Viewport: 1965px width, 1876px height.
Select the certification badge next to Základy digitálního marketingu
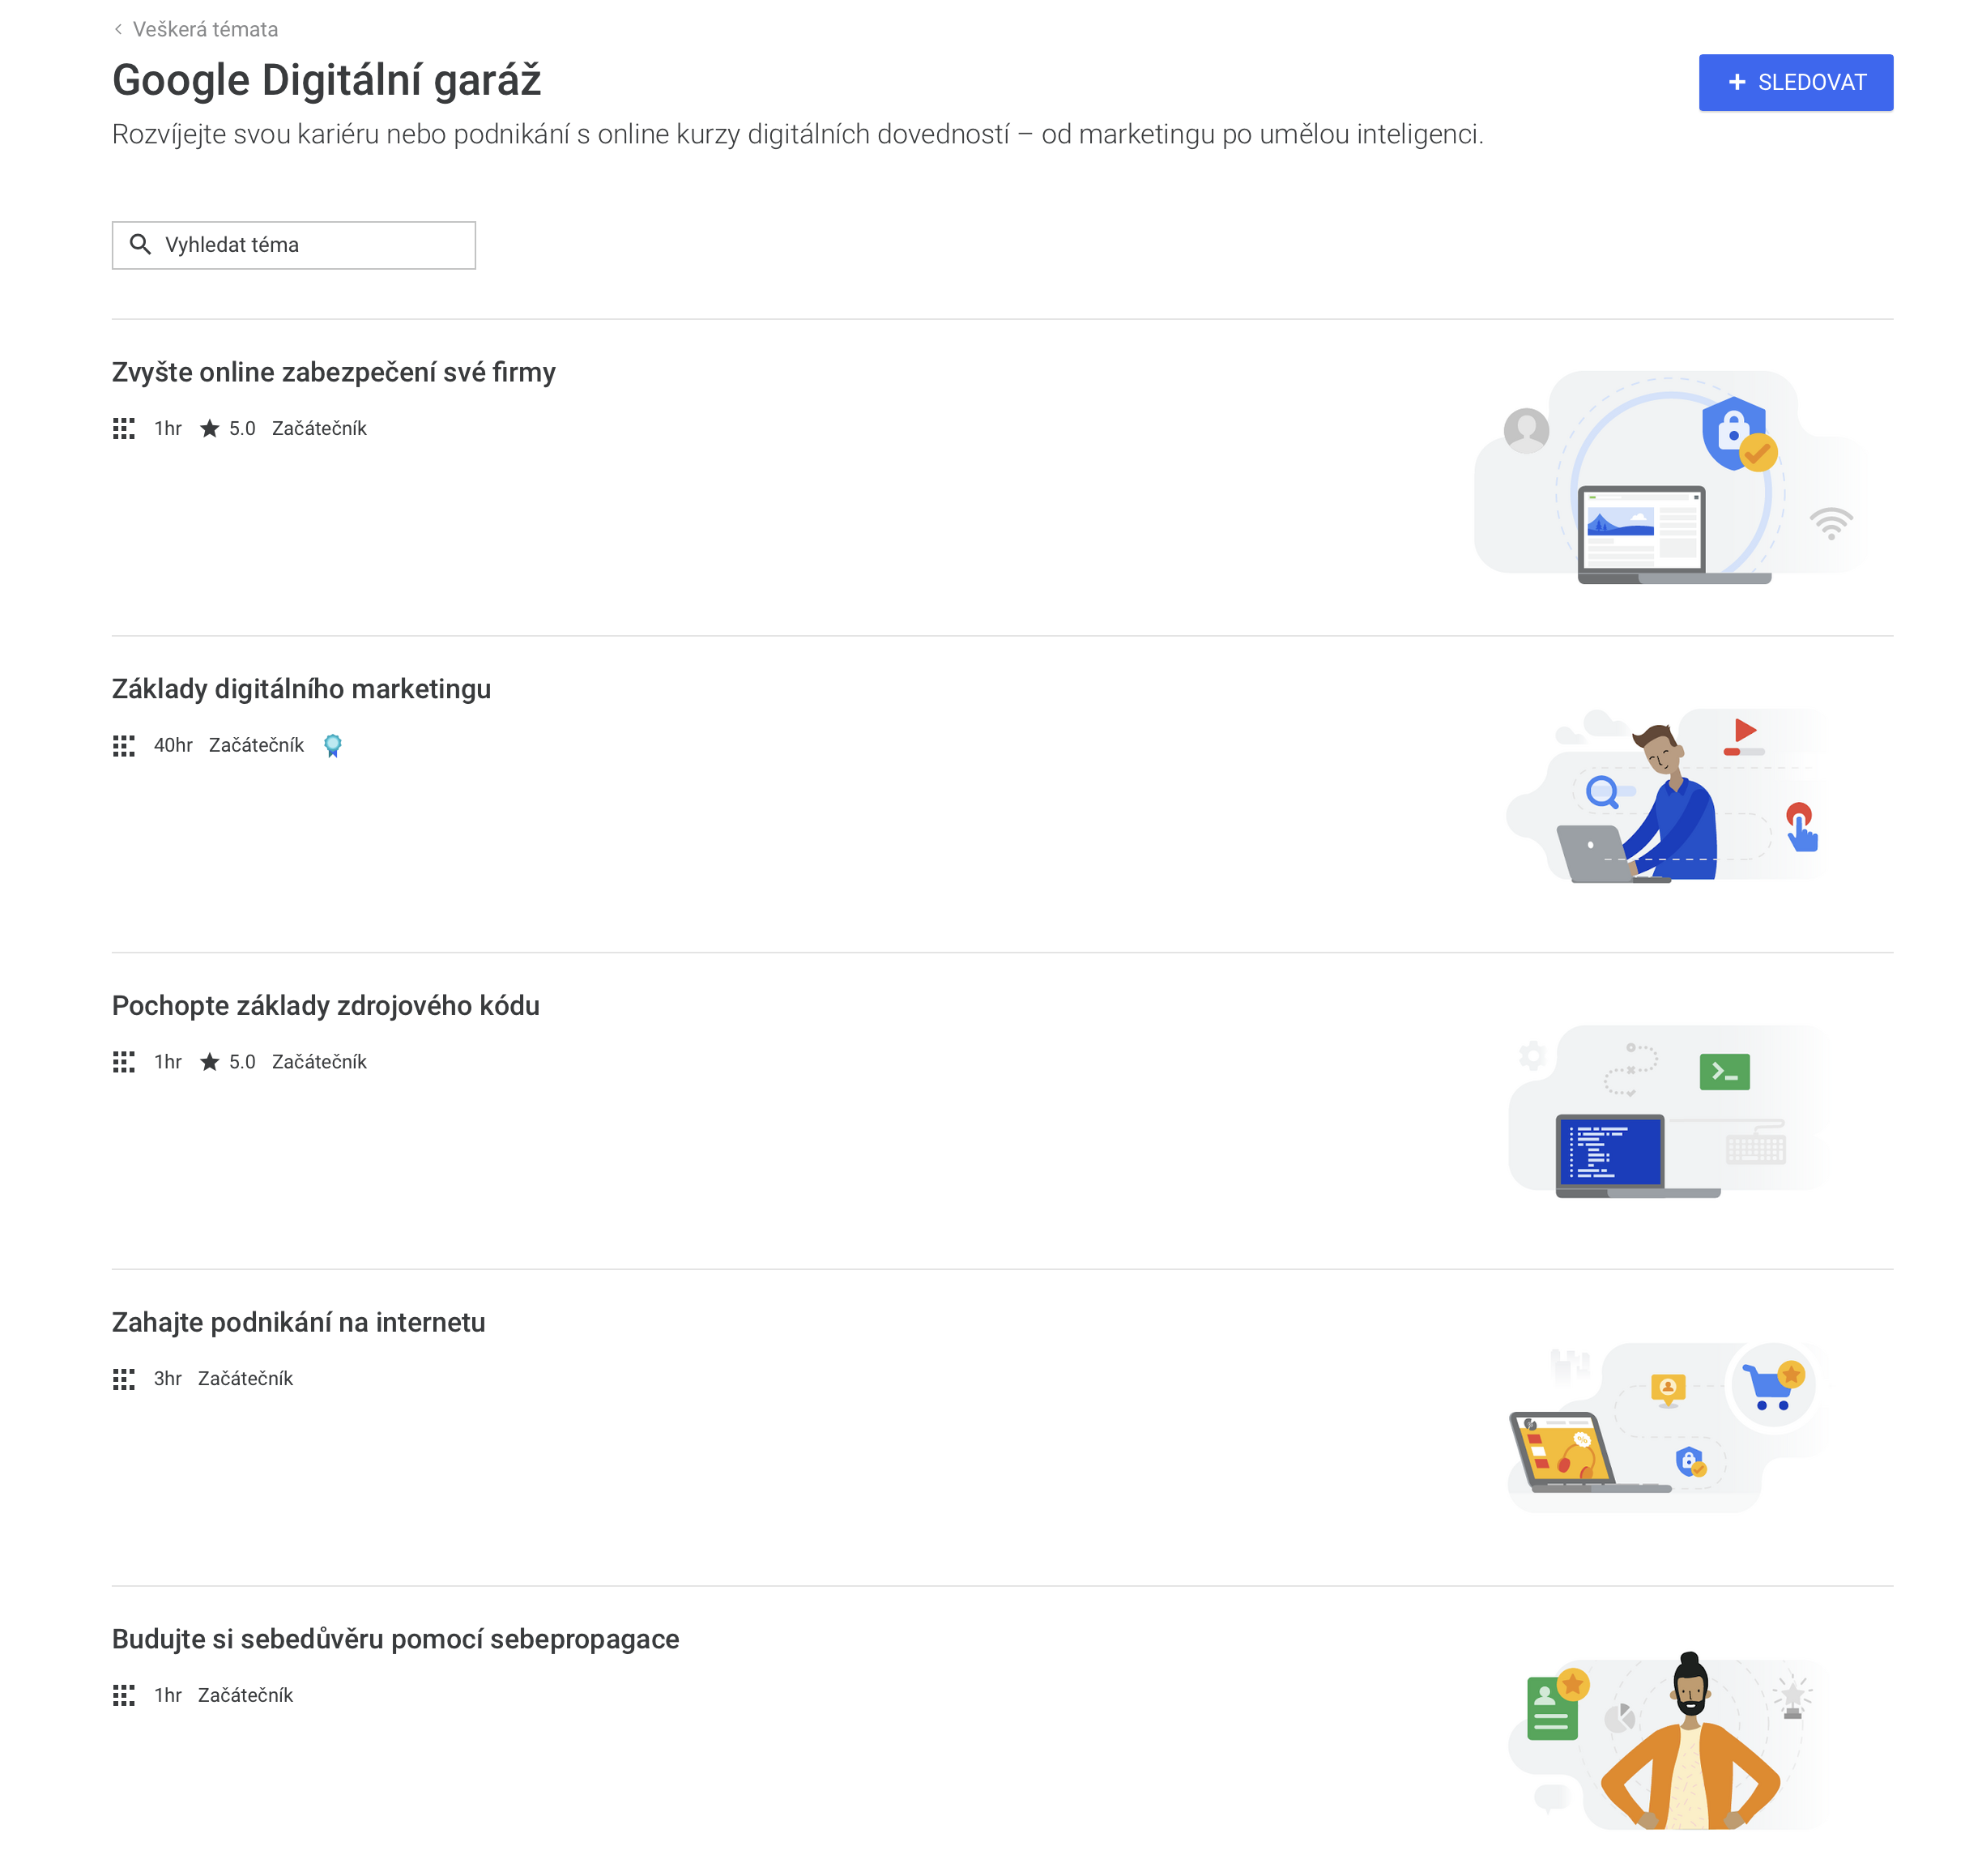tap(332, 745)
